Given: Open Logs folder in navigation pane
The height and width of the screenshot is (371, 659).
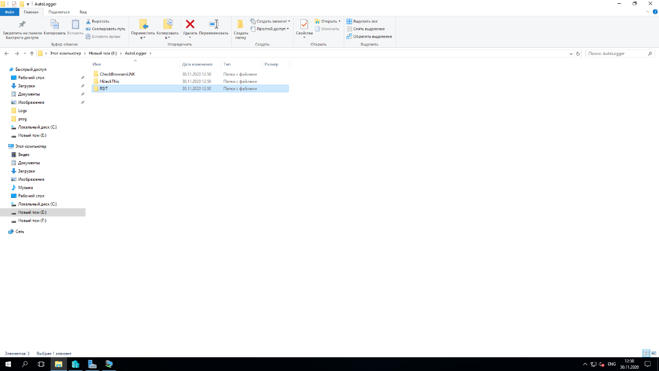Looking at the screenshot, I should 23,110.
